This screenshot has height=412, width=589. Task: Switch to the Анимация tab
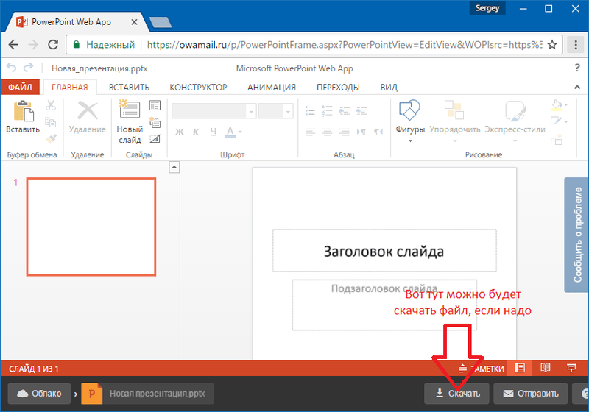coord(272,87)
